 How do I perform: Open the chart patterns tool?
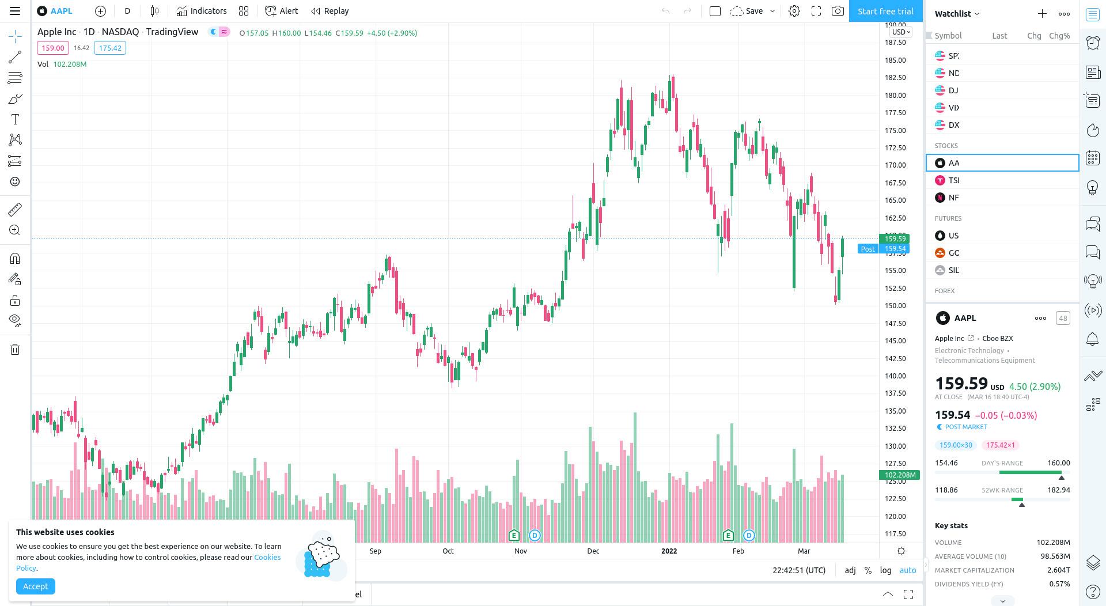coord(15,140)
